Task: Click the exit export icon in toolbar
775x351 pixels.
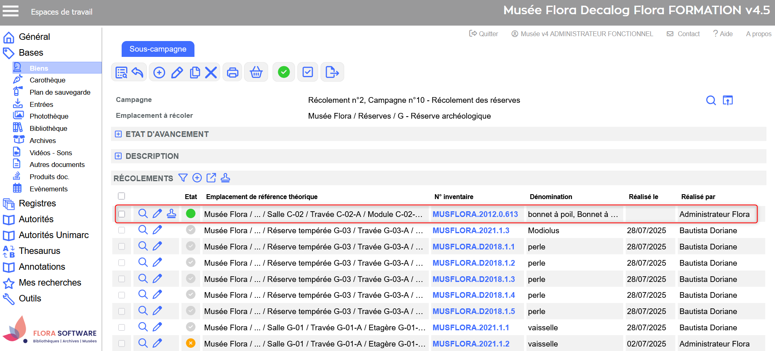Action: tap(332, 72)
